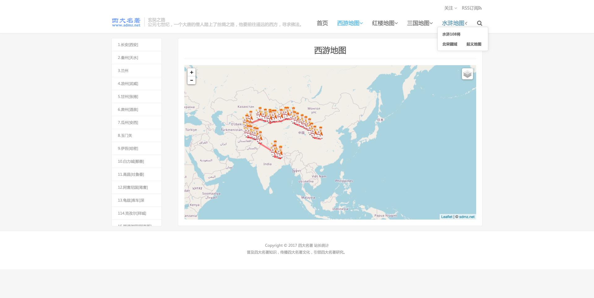Select route stop 10.白力城[鄯善]

tap(136, 162)
